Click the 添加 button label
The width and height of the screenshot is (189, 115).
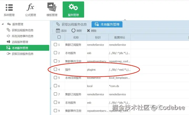64,31
